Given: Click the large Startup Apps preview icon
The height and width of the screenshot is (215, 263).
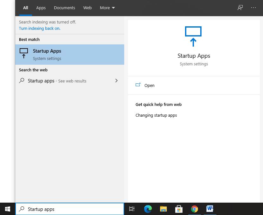Looking at the screenshot, I should click(x=193, y=36).
